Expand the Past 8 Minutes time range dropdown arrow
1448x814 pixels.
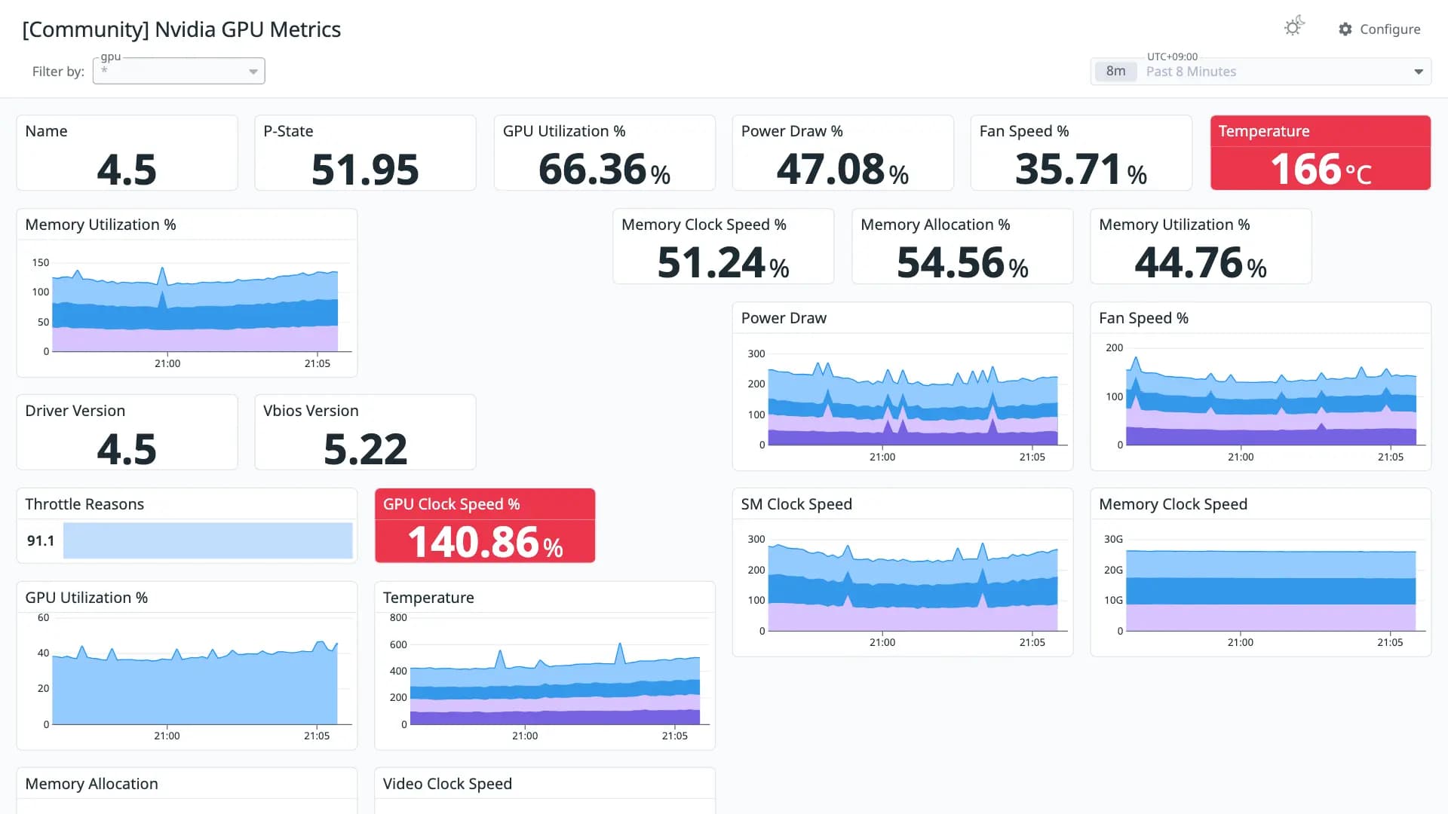point(1418,72)
